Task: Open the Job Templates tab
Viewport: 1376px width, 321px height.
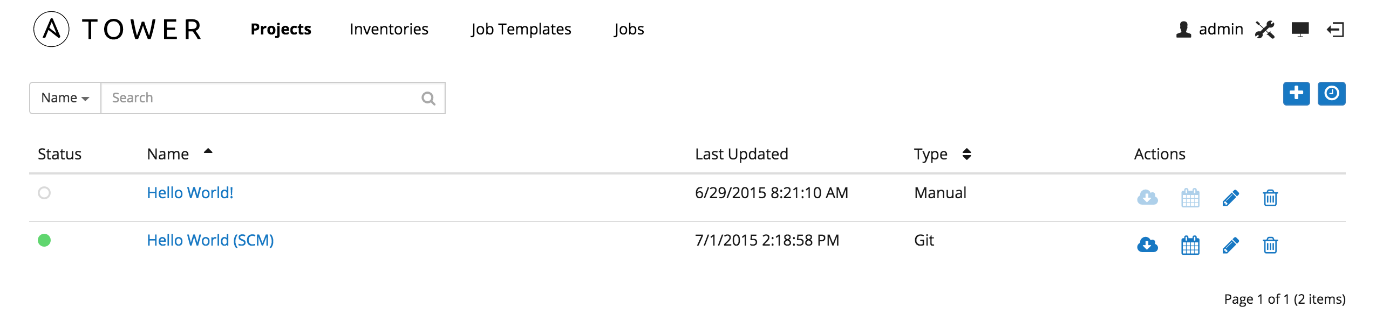Action: point(521,29)
